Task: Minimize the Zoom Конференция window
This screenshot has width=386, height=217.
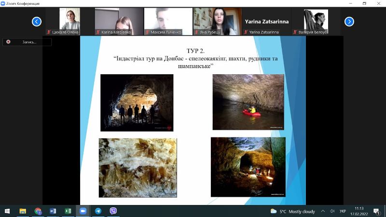Action: coord(351,3)
